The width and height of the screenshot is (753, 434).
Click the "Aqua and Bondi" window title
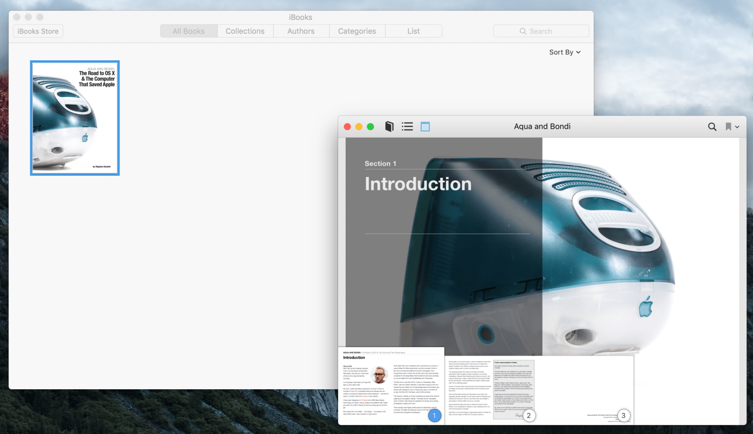pyautogui.click(x=542, y=127)
